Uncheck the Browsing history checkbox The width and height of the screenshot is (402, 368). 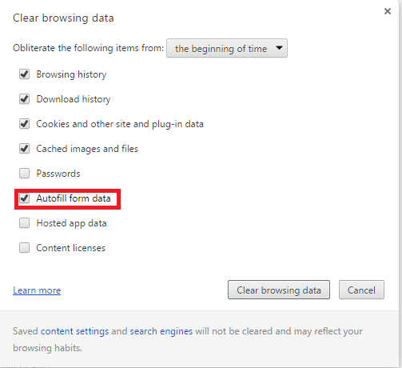(24, 74)
